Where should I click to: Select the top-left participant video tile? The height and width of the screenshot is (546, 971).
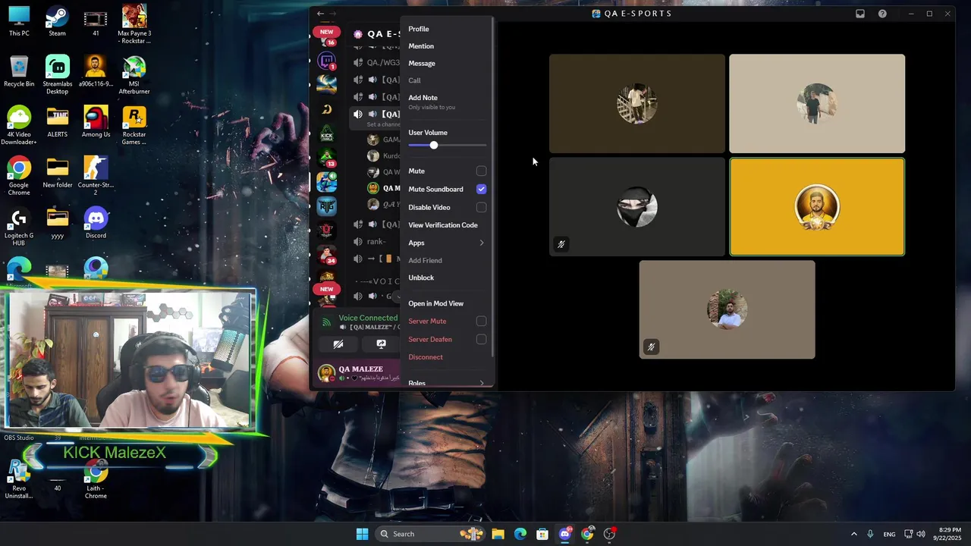[x=637, y=103]
